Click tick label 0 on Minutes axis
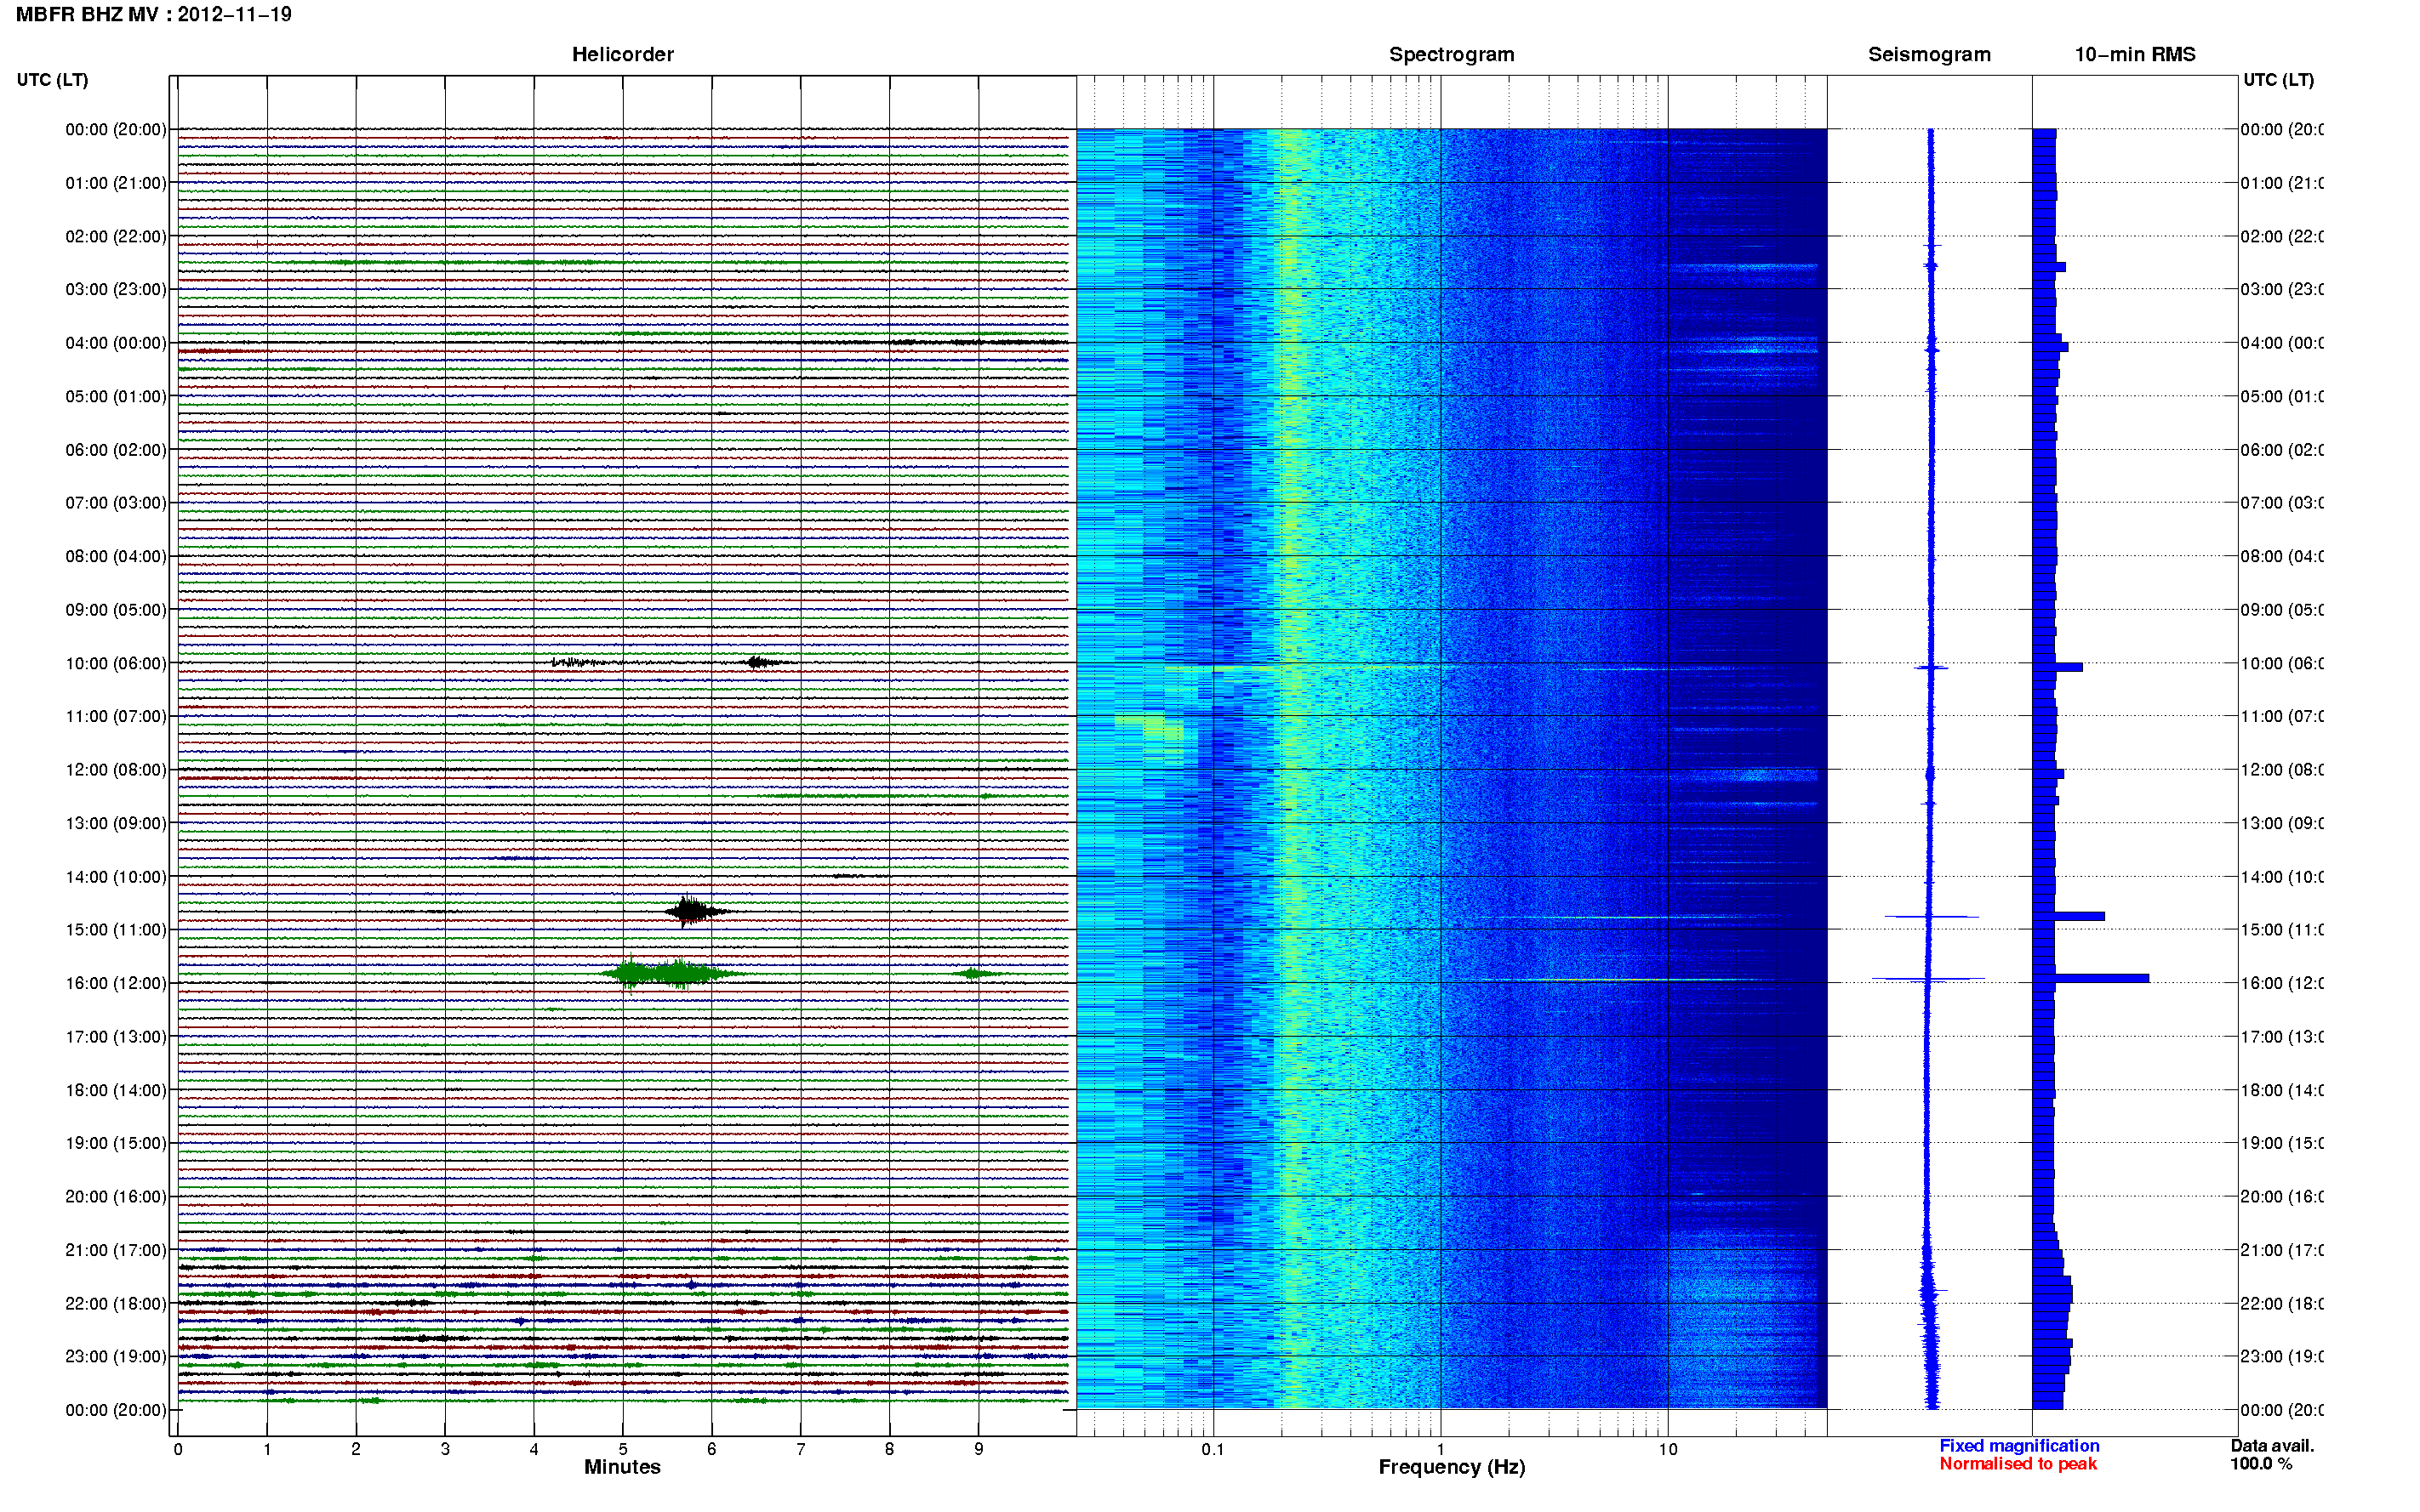This screenshot has height=1512, width=2420. click(178, 1450)
